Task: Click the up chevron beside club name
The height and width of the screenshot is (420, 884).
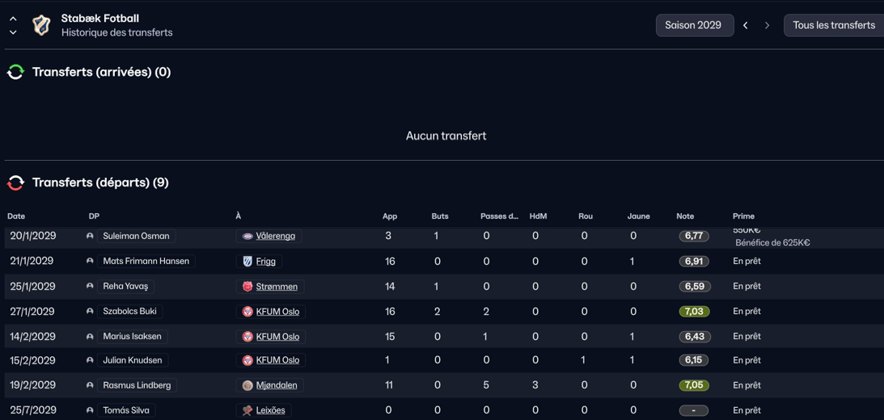Action: tap(13, 19)
